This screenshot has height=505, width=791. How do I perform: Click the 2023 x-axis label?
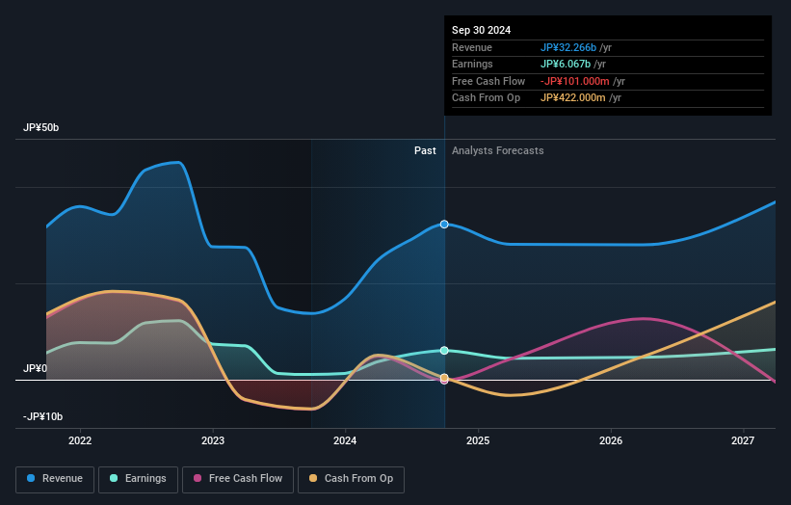213,441
